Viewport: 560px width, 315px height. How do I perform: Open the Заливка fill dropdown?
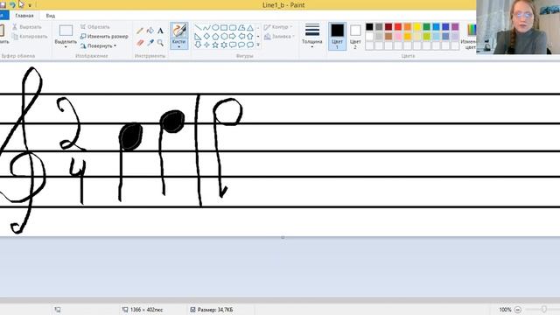(279, 37)
